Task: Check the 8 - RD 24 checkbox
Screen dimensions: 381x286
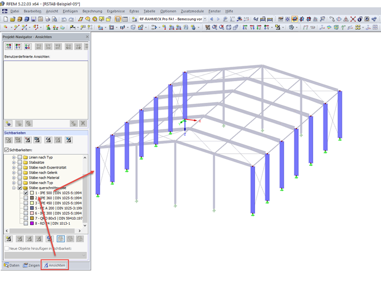Action: click(x=26, y=223)
